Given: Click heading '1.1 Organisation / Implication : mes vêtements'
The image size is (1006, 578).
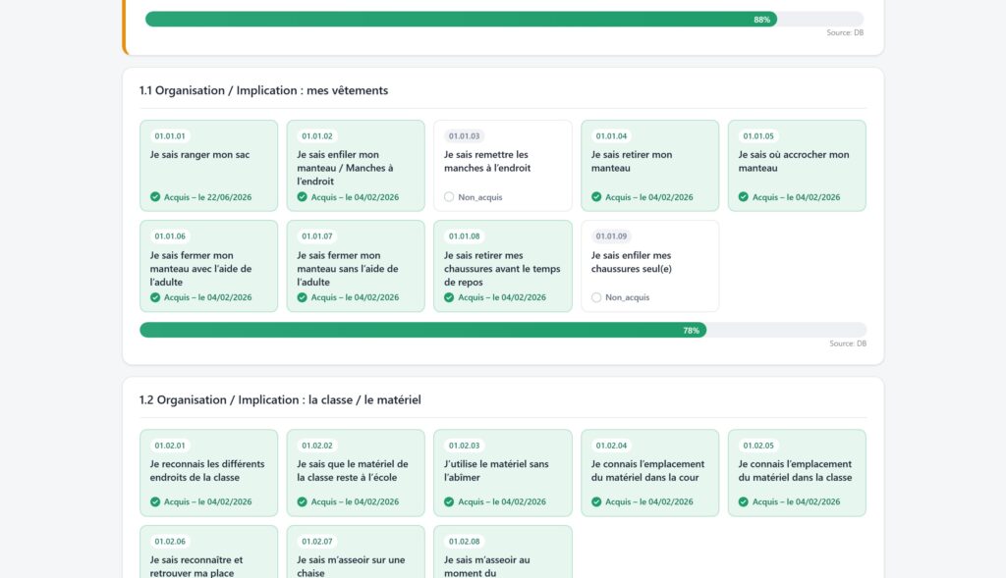Looking at the screenshot, I should (263, 90).
